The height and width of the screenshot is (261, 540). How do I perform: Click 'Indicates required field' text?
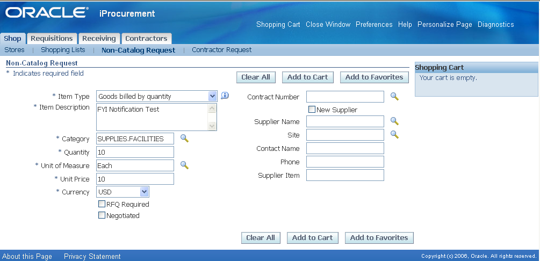point(48,73)
